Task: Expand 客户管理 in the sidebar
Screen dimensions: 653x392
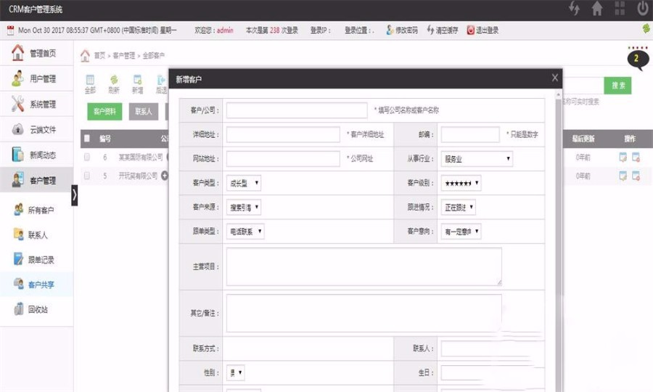Action: pos(37,180)
